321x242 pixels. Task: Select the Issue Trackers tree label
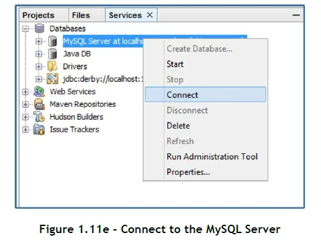(x=74, y=129)
